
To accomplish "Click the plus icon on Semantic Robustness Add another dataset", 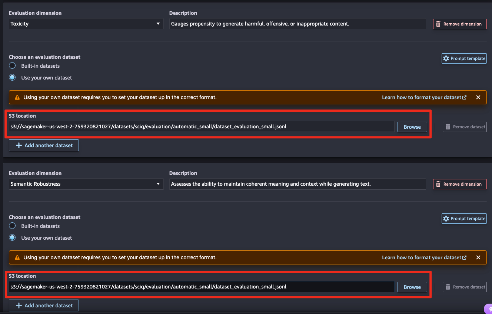I will coord(19,305).
